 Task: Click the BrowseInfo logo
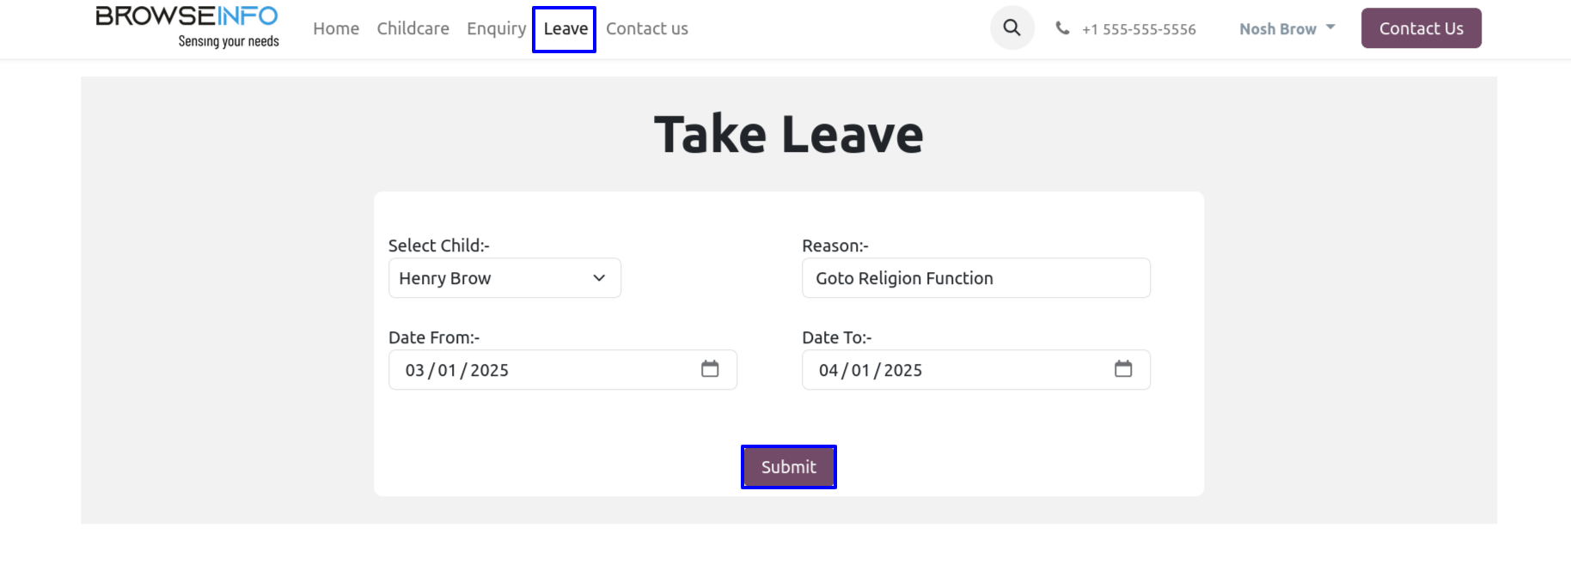(x=187, y=27)
